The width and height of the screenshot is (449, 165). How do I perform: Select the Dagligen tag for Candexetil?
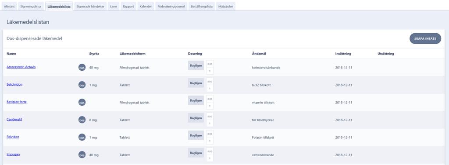pyautogui.click(x=196, y=118)
